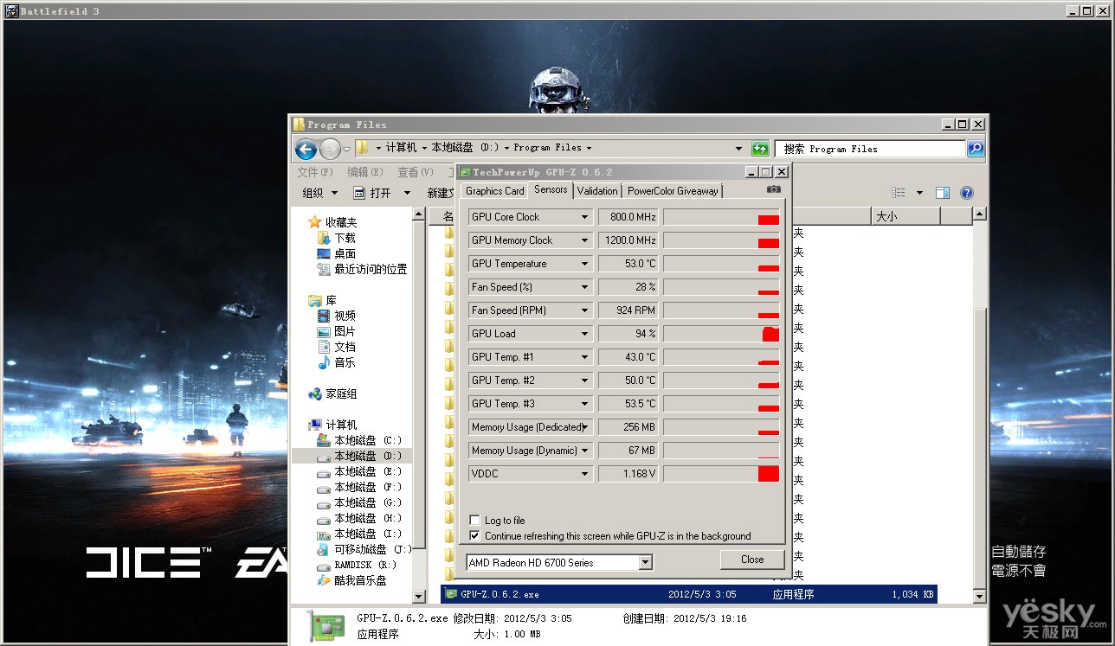Open GPU Core Clock sensor dropdown
Screen dimensions: 1115x646
(x=584, y=217)
